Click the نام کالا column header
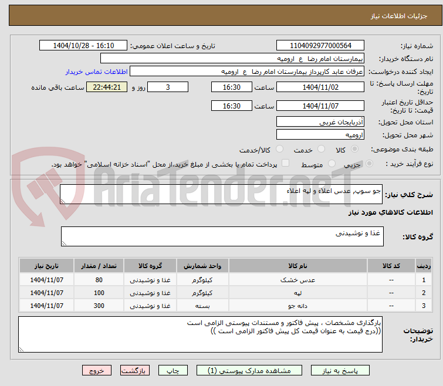Screen dimensions: 443x386 pyautogui.click(x=298, y=266)
